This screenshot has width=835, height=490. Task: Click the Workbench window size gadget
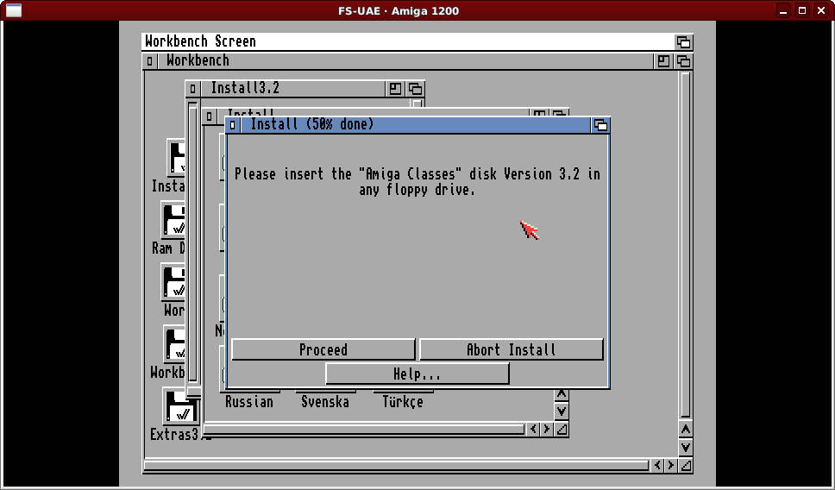[686, 466]
